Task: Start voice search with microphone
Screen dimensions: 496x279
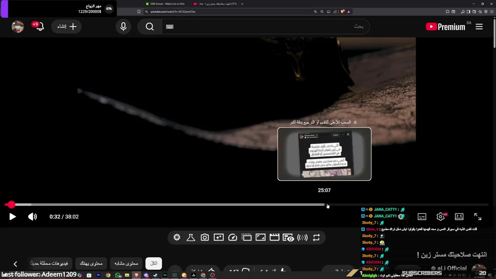Action: (123, 26)
